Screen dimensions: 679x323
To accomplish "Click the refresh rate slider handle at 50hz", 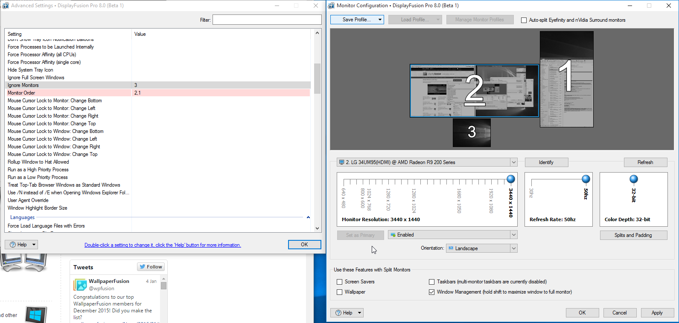I will click(586, 179).
